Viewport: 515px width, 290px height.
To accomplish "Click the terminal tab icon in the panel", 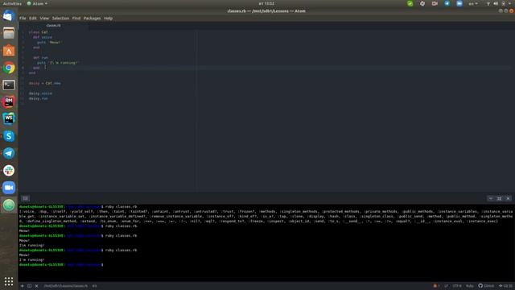I will pyautogui.click(x=25, y=198).
